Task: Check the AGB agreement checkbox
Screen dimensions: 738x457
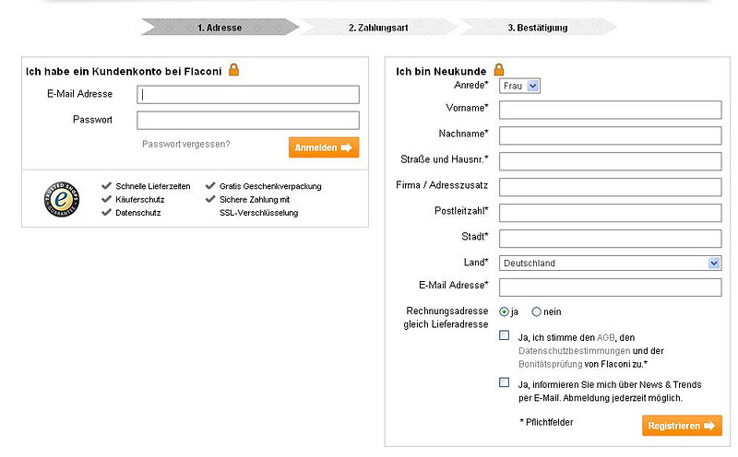Action: tap(505, 336)
